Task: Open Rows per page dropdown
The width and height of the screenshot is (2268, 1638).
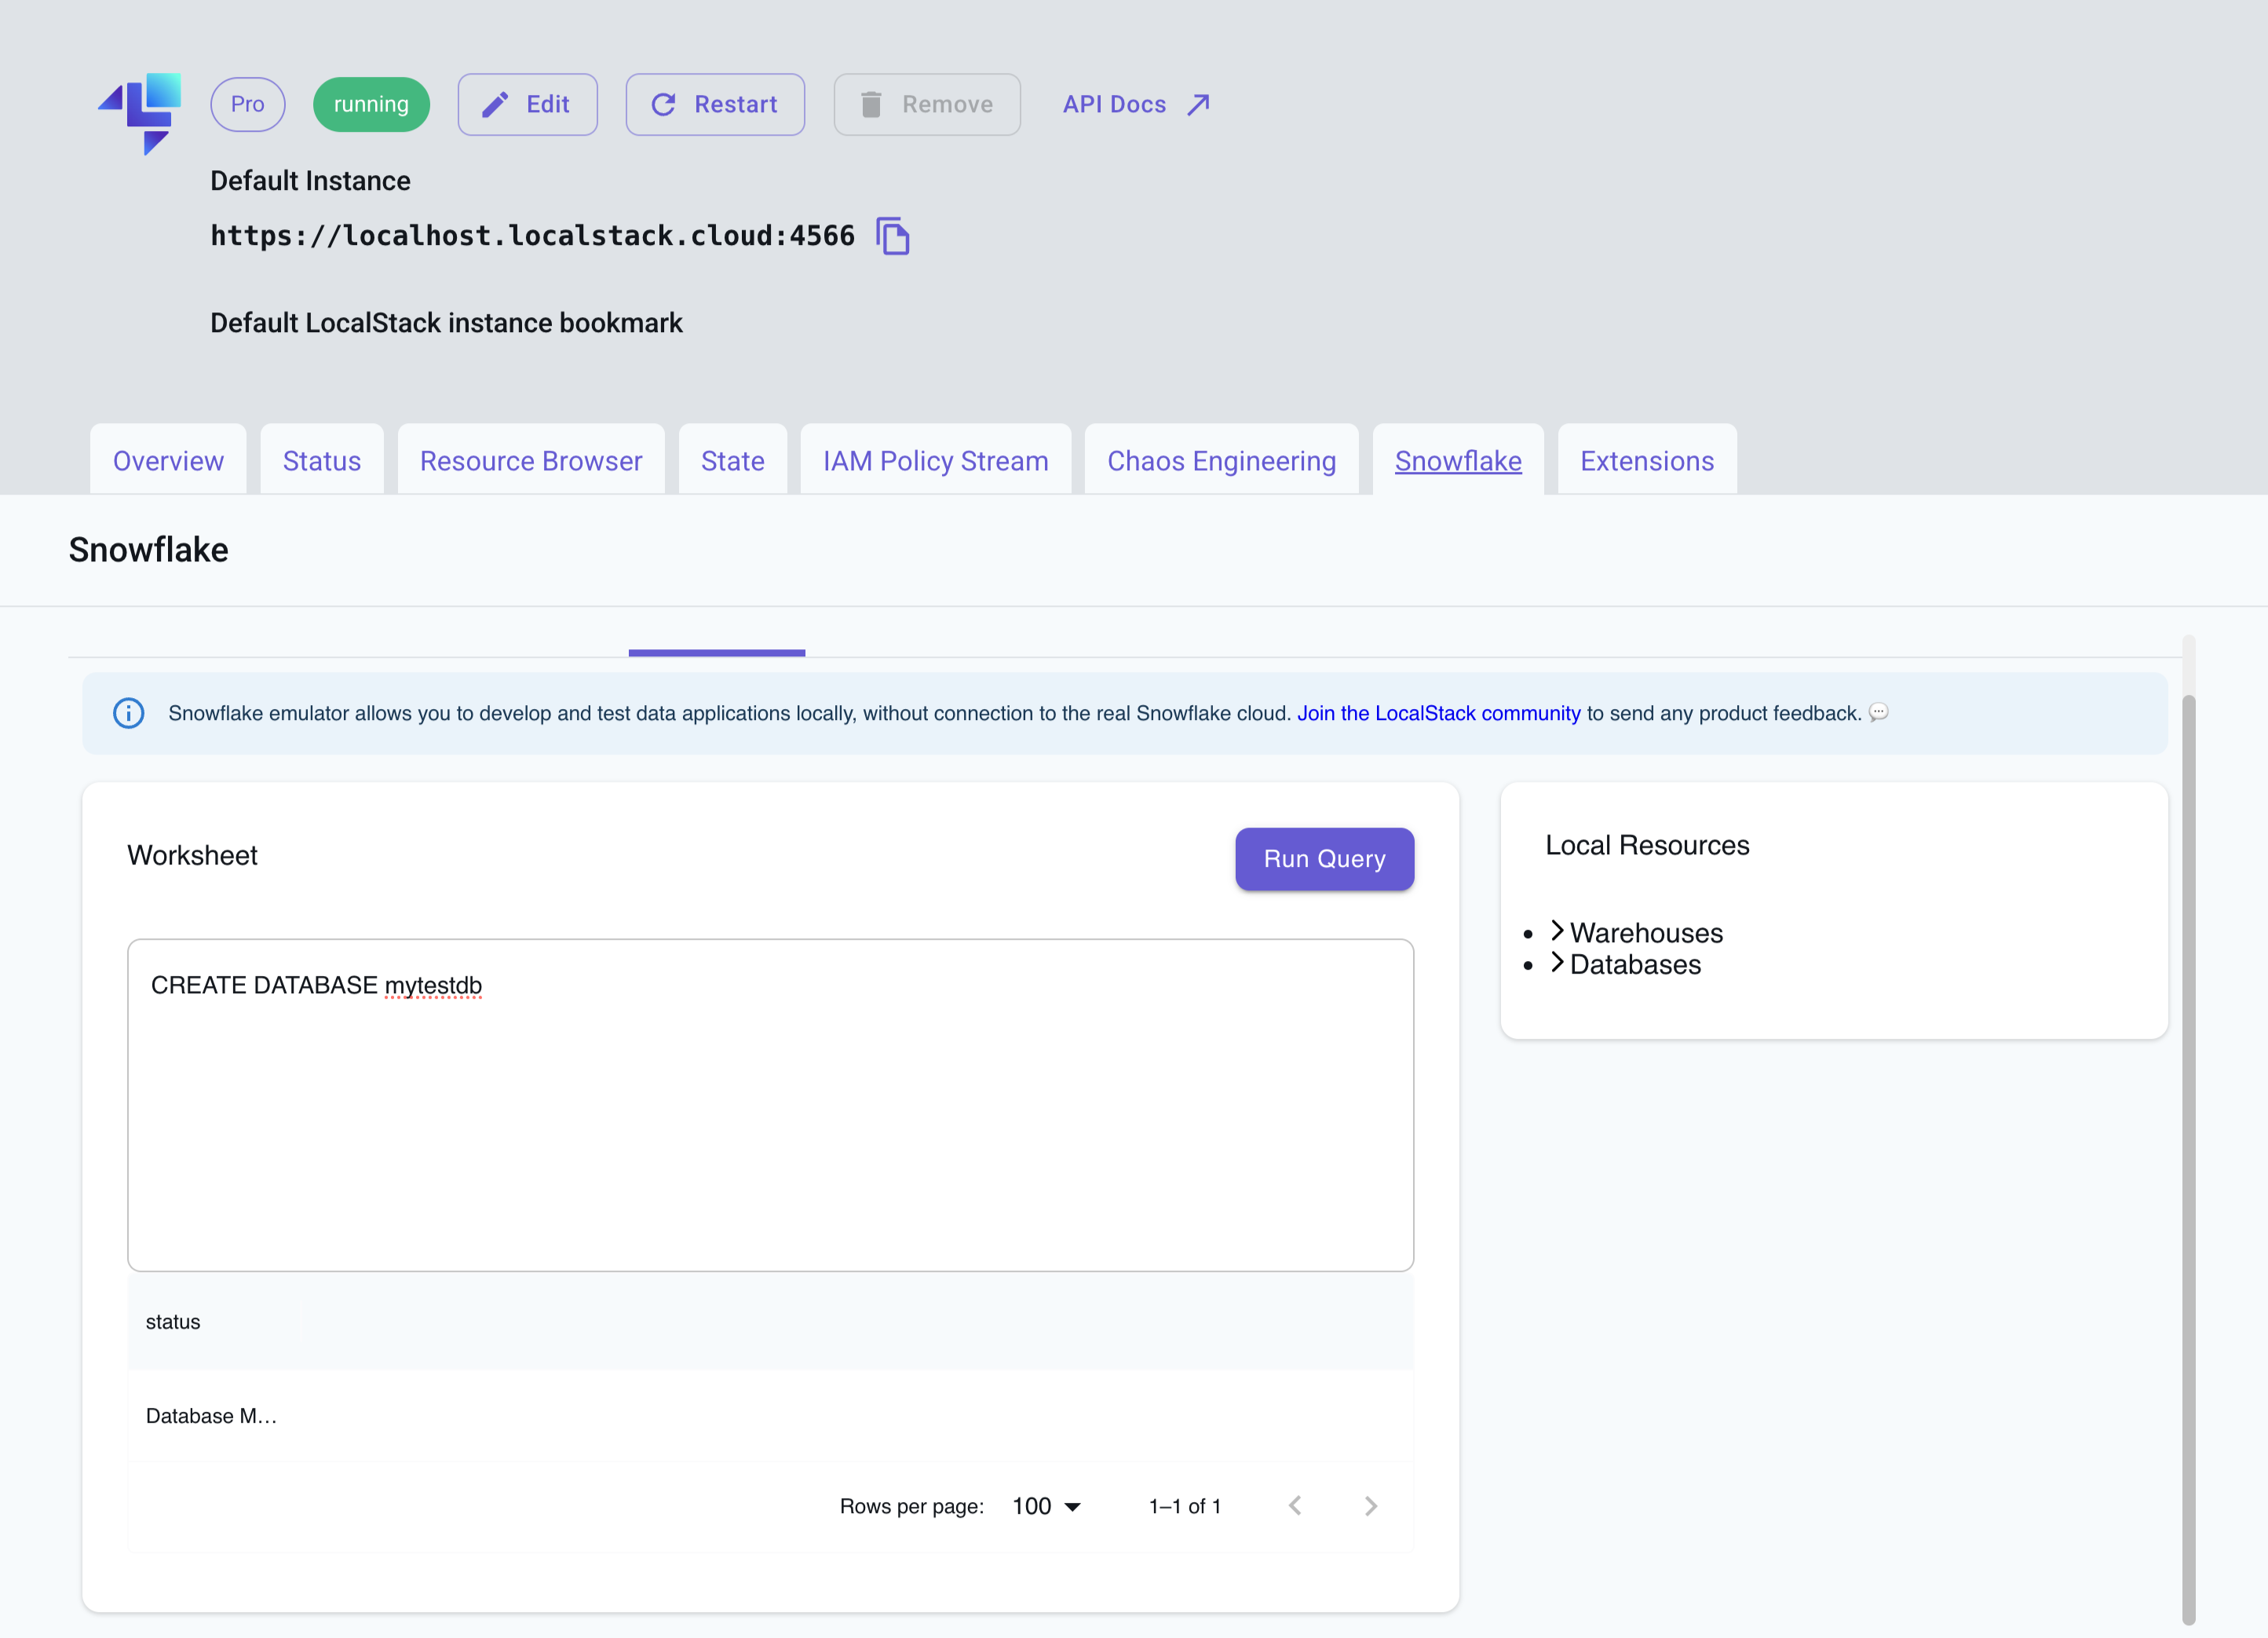Action: tap(1046, 1506)
